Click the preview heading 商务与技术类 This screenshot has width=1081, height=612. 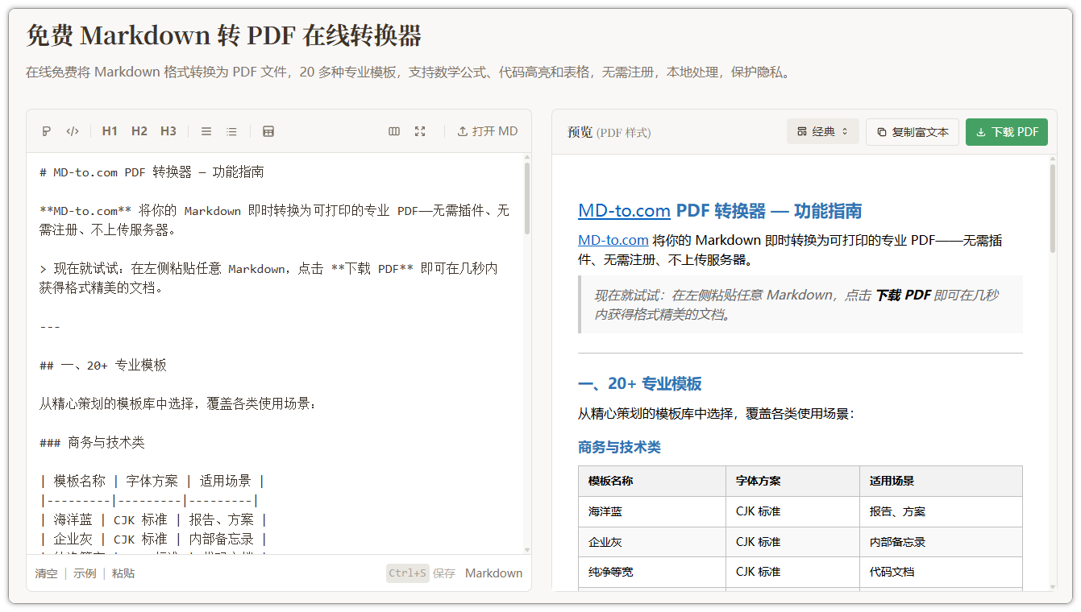click(619, 447)
